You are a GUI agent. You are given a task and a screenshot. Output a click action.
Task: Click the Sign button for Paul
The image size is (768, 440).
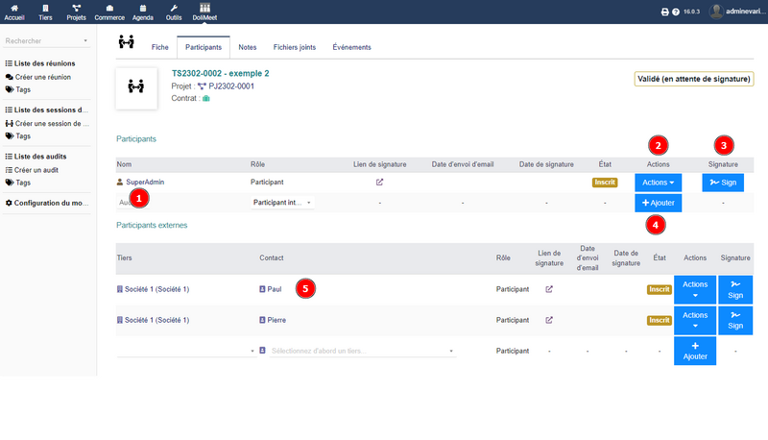(735, 289)
